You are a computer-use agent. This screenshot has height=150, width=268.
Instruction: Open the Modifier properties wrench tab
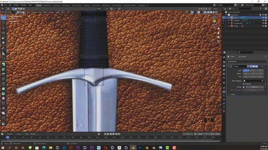[x=224, y=92]
